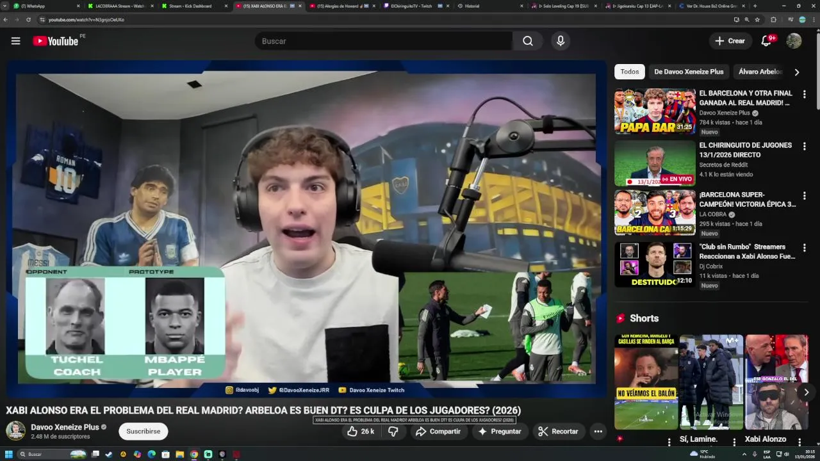This screenshot has height=461, width=820.
Task: Open PAPA BAR thumbnail video
Action: pos(655,111)
